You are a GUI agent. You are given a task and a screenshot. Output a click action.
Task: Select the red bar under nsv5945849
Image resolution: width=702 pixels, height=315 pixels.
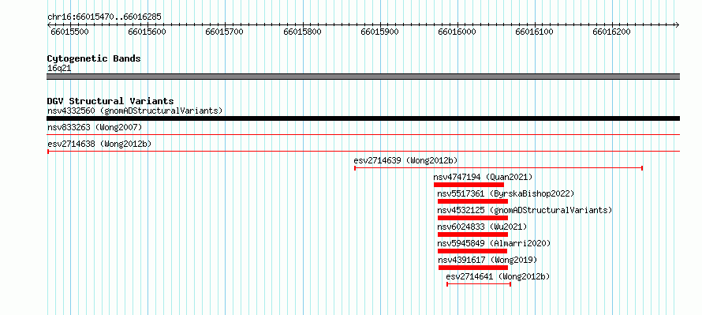(472, 251)
